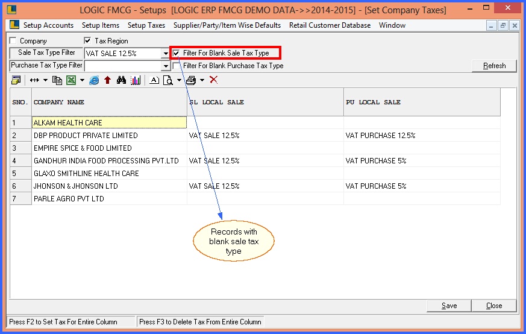Click PU LOCAL SALE column header
The image size is (526, 334).
[422, 102]
